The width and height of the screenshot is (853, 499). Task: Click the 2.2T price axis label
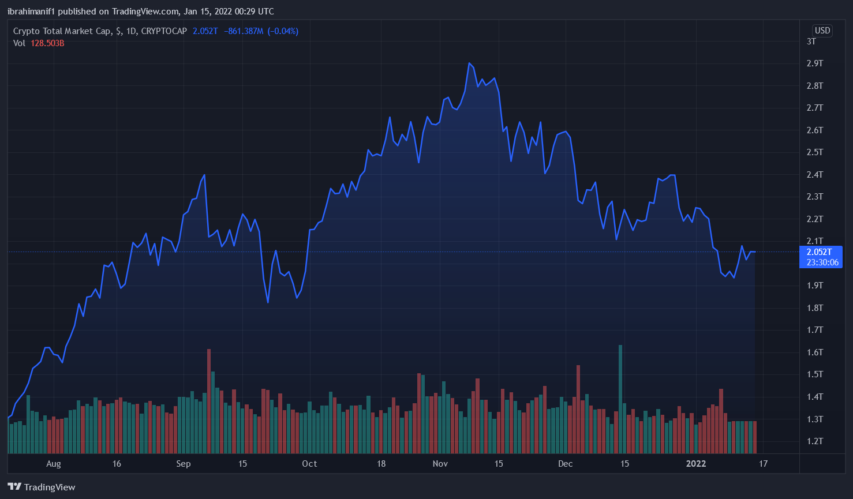pyautogui.click(x=815, y=219)
